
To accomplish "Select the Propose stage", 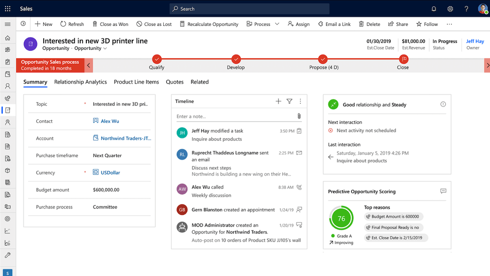I will pos(323,59).
